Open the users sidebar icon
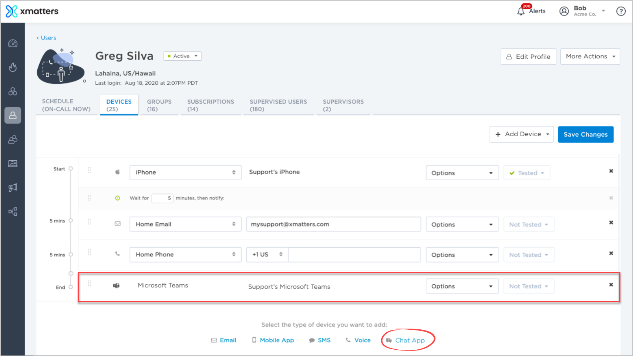The image size is (633, 356). pyautogui.click(x=13, y=115)
